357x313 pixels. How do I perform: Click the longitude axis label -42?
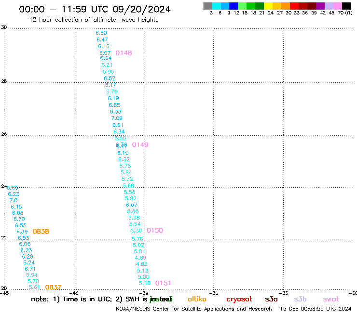click(x=74, y=293)
